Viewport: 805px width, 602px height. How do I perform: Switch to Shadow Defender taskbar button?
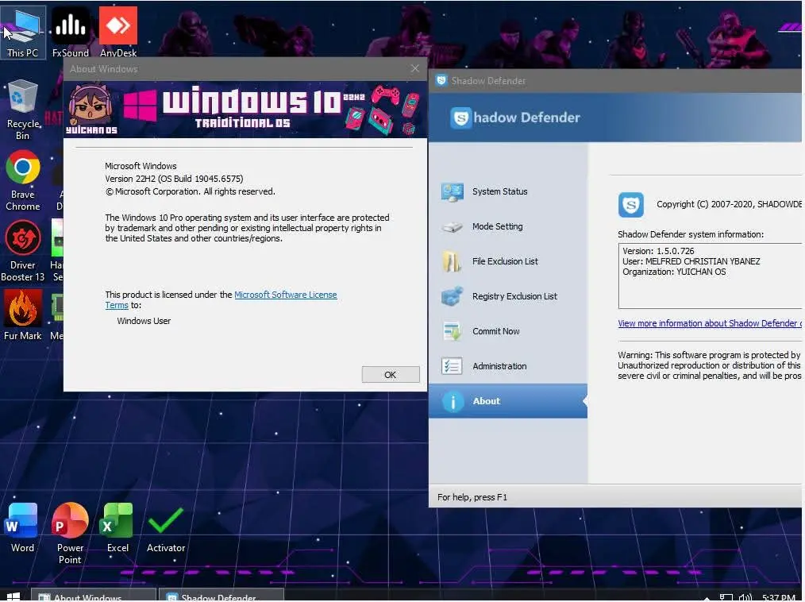[x=221, y=596]
